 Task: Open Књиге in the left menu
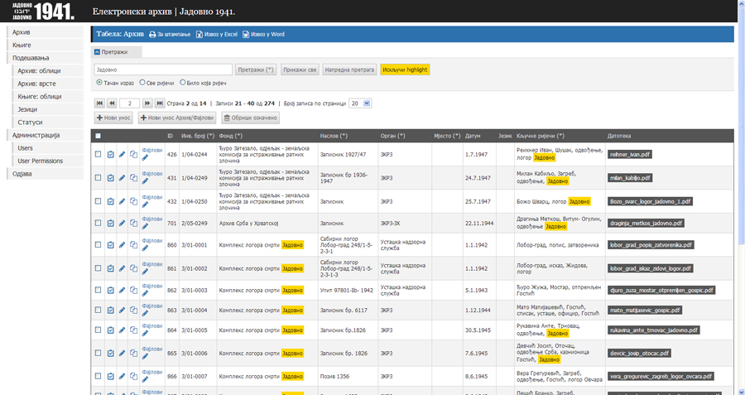tap(22, 45)
